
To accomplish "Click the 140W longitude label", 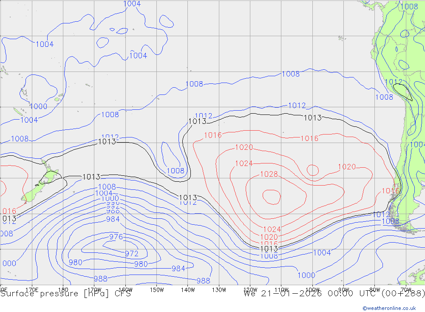I will 188,290.
